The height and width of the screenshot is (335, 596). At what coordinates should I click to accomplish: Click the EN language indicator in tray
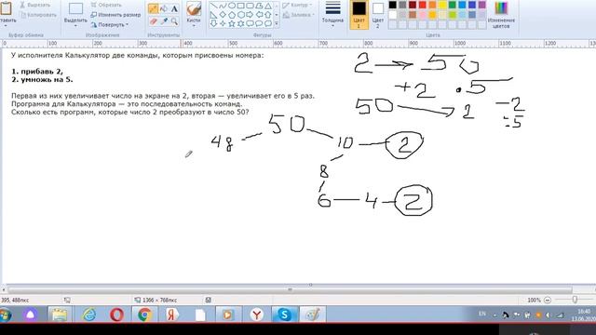(482, 314)
